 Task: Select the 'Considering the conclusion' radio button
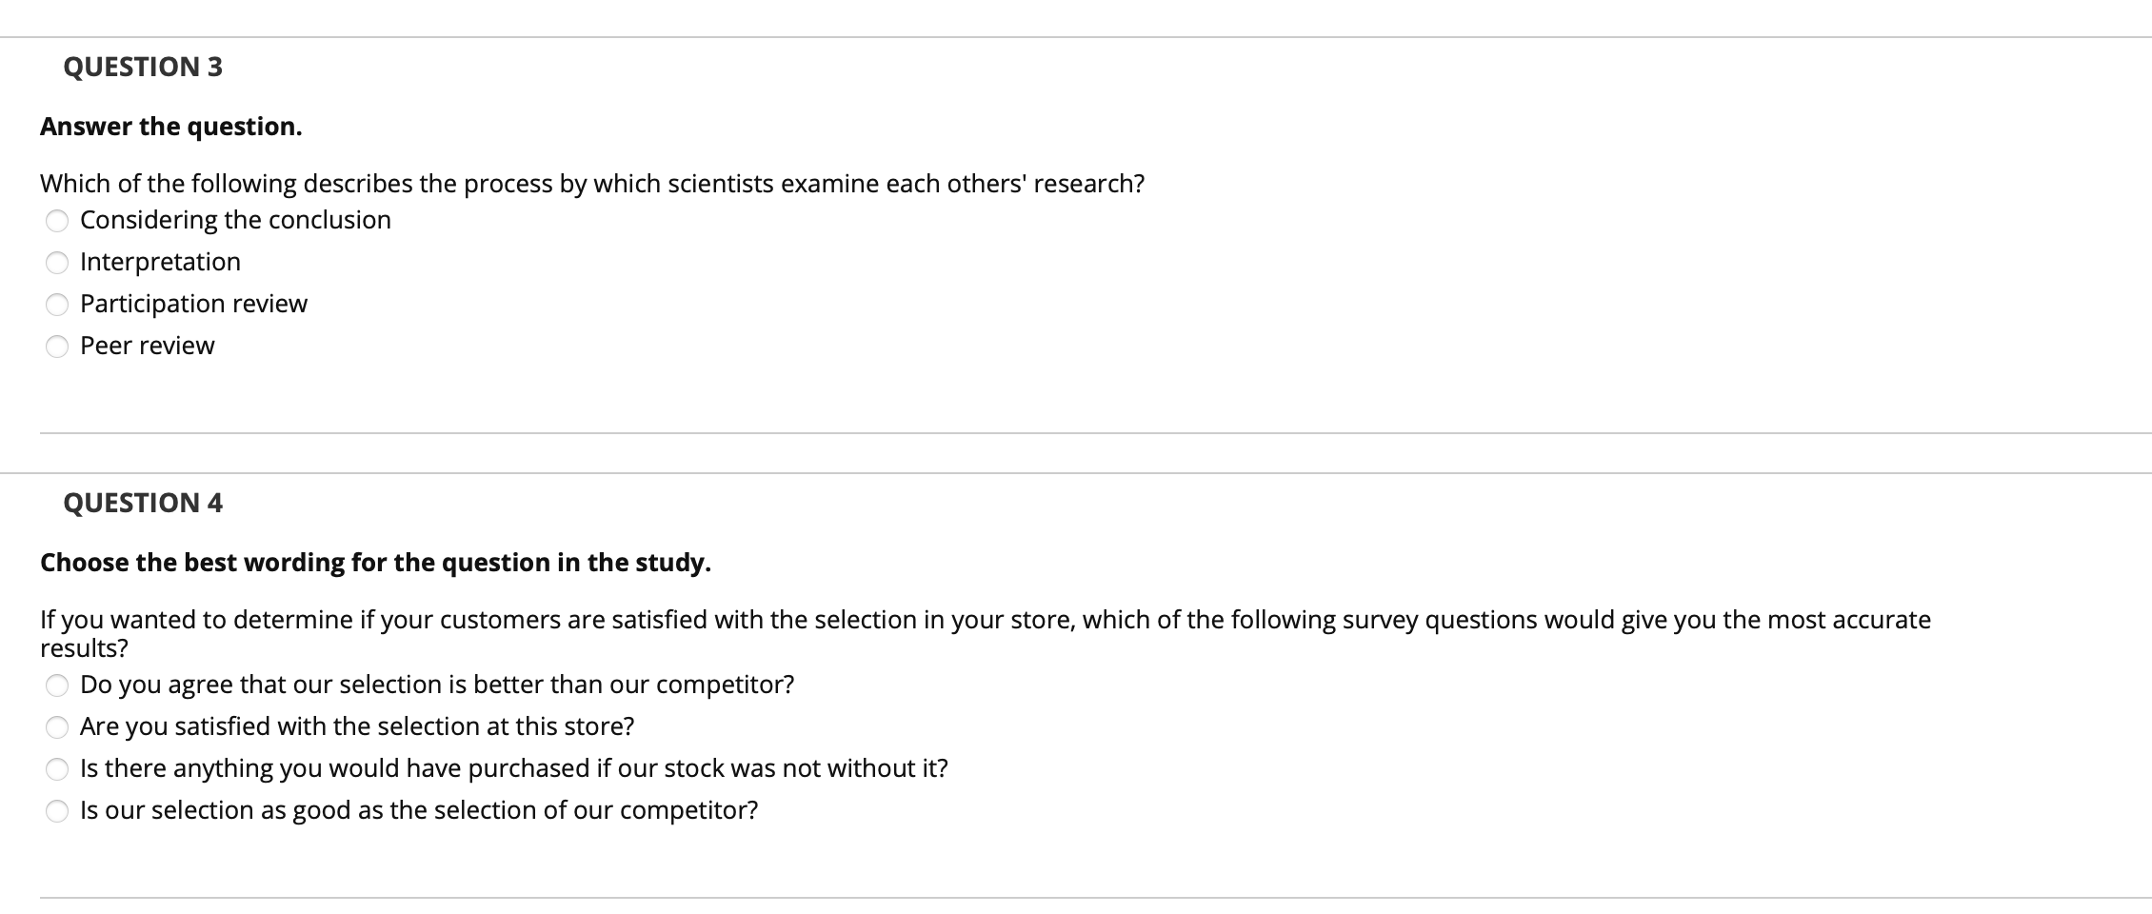point(57,221)
